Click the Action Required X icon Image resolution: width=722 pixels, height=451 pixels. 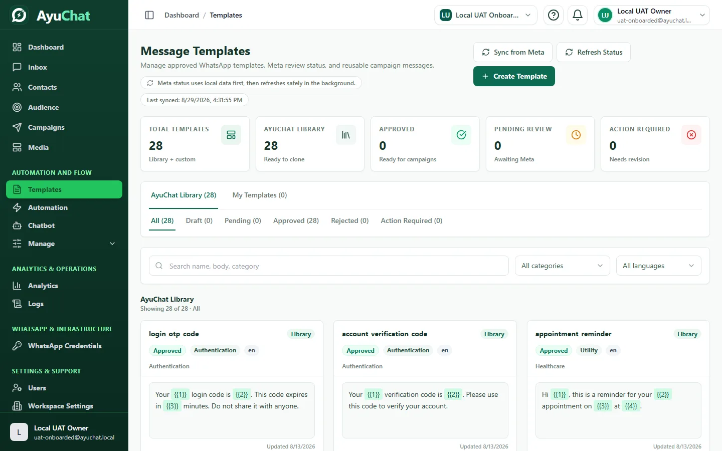pos(691,135)
